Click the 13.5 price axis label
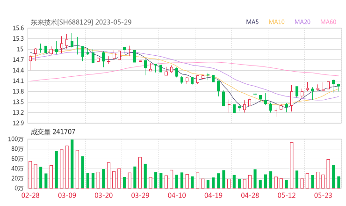The width and height of the screenshot is (346, 206). pos(18,102)
